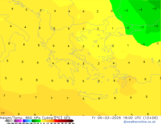Screen dimensions: 161x124
Task: Pick the dark purple swatch in the legend
Action: click(x=15, y=121)
